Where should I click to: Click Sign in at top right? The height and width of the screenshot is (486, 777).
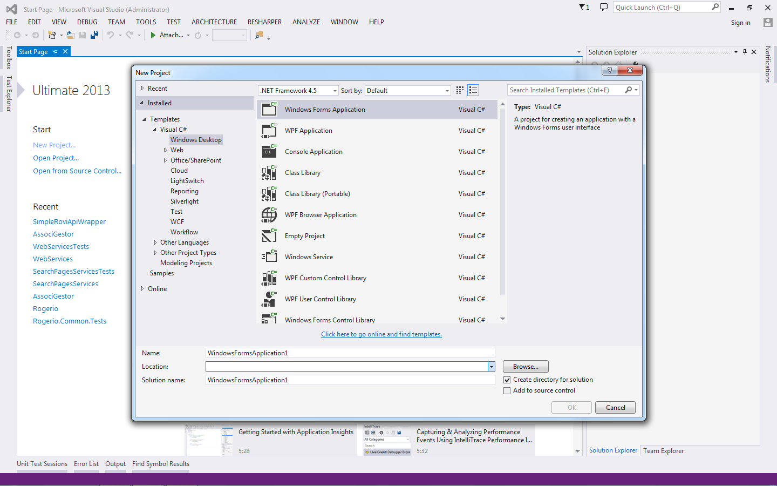coord(741,23)
